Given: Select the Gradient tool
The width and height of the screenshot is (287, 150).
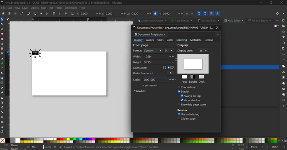Looking at the screenshot, I should coord(2,78).
